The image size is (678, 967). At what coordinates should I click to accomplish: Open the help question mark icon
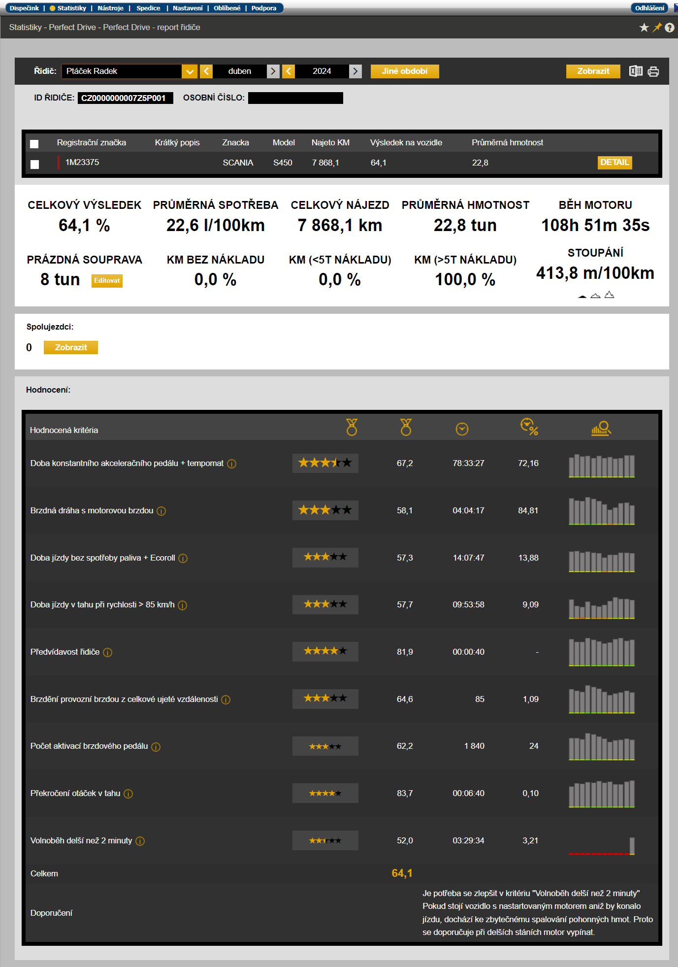coord(669,28)
